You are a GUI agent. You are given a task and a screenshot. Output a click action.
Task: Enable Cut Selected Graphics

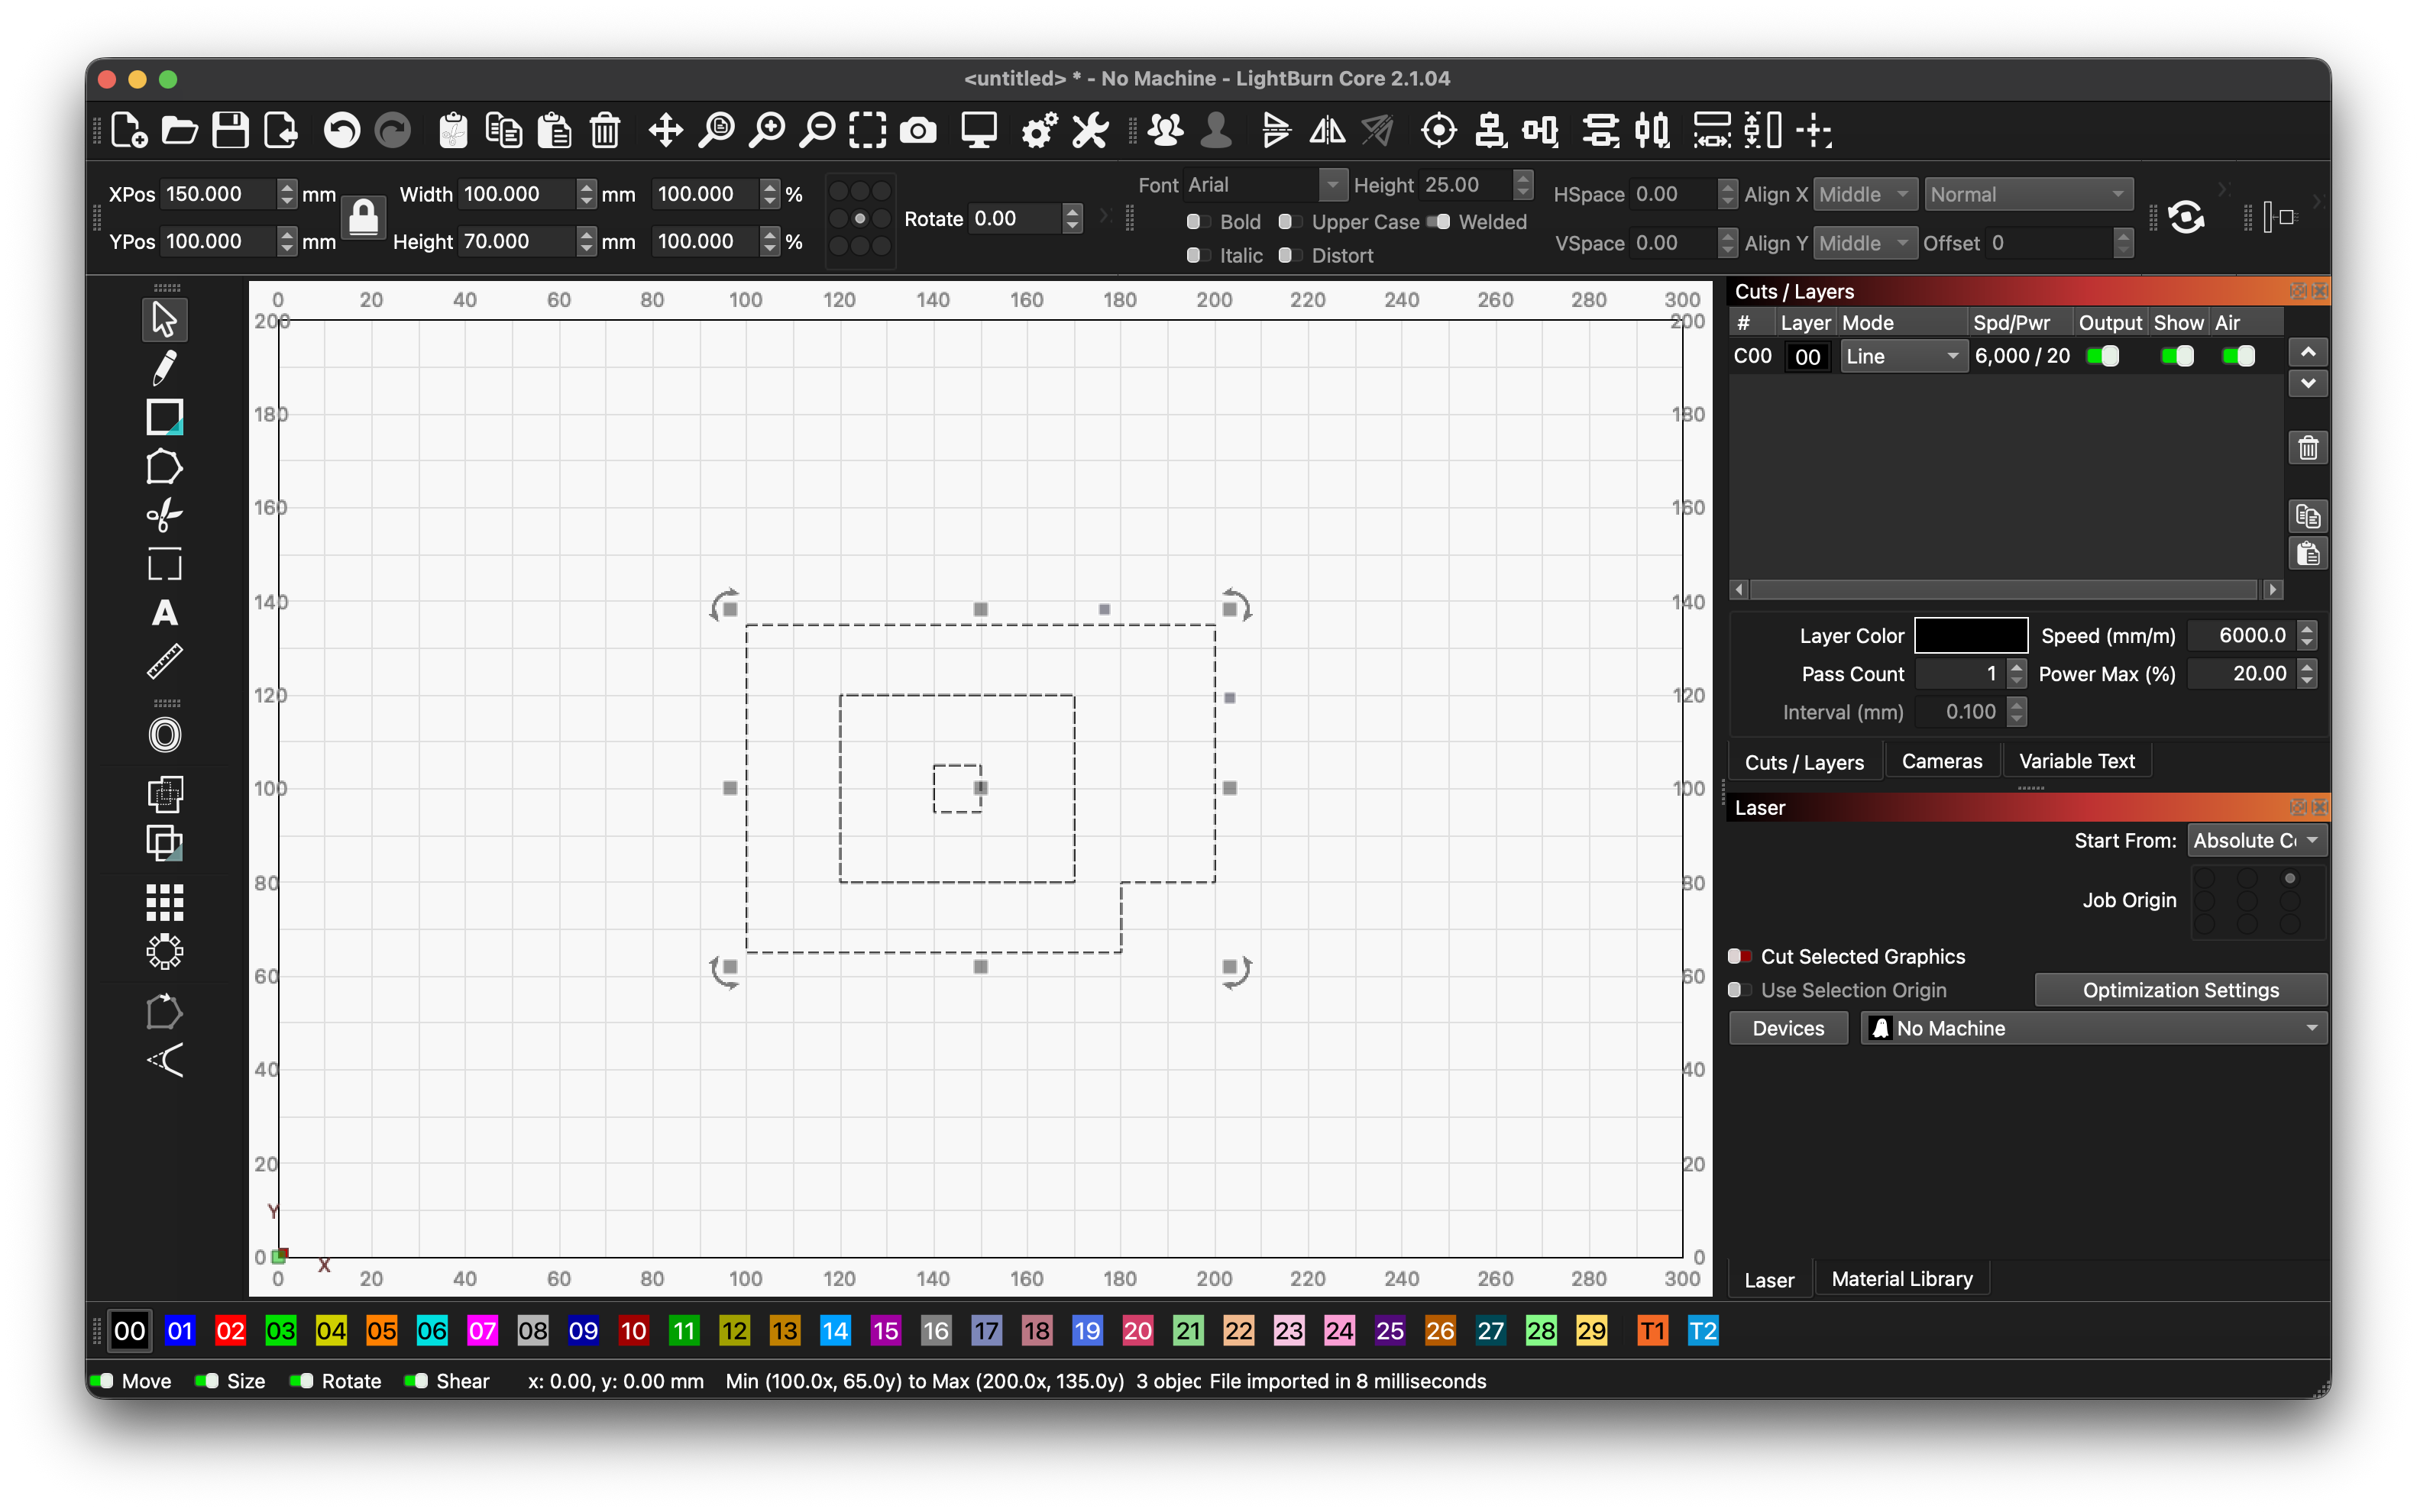click(x=1739, y=956)
